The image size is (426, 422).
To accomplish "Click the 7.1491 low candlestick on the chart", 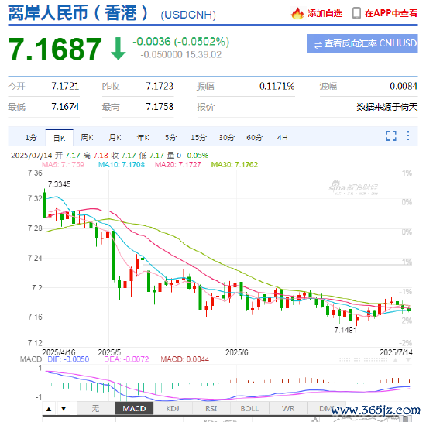I will tap(357, 320).
